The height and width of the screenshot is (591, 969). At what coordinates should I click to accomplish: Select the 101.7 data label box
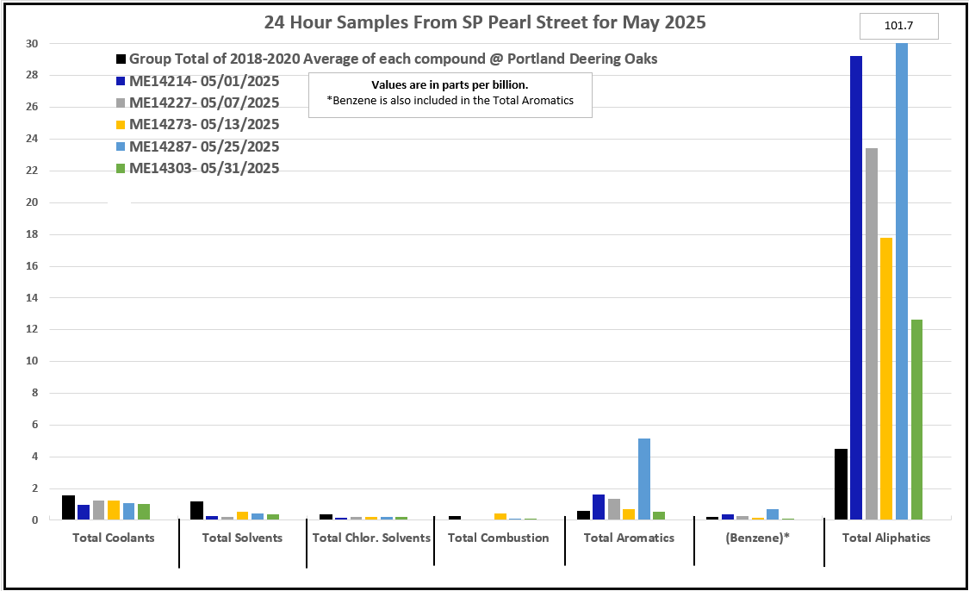tap(898, 27)
